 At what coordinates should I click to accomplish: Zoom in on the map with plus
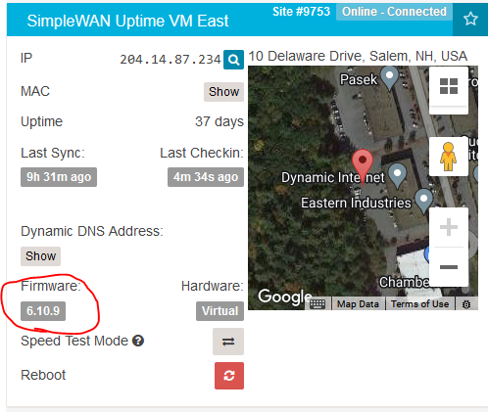point(449,227)
